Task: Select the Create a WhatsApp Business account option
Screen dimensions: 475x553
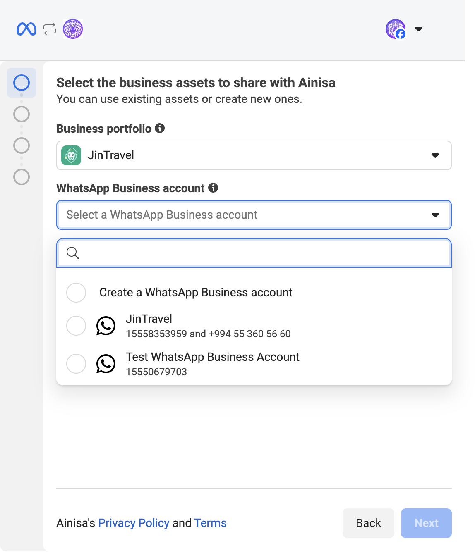Action: coord(76,293)
